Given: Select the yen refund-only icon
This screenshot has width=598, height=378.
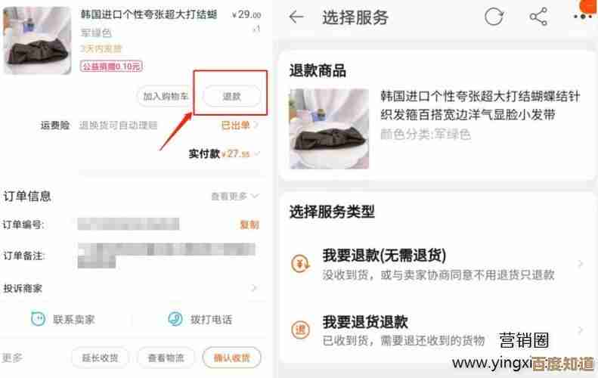Looking at the screenshot, I should [x=301, y=264].
